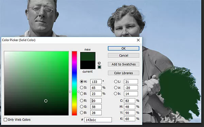Image resolution: width=204 pixels, height=127 pixels.
Task: Close the Color Picker dialog
Action: point(138,40)
